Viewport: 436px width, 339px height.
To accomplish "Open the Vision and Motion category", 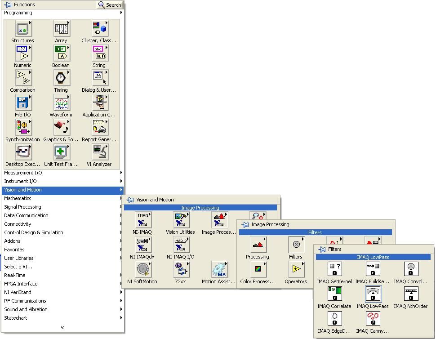I will tap(62, 190).
